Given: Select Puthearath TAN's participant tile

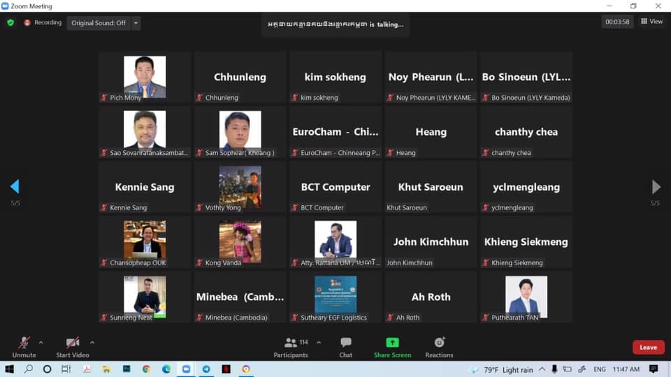Looking at the screenshot, I should 526,297.
